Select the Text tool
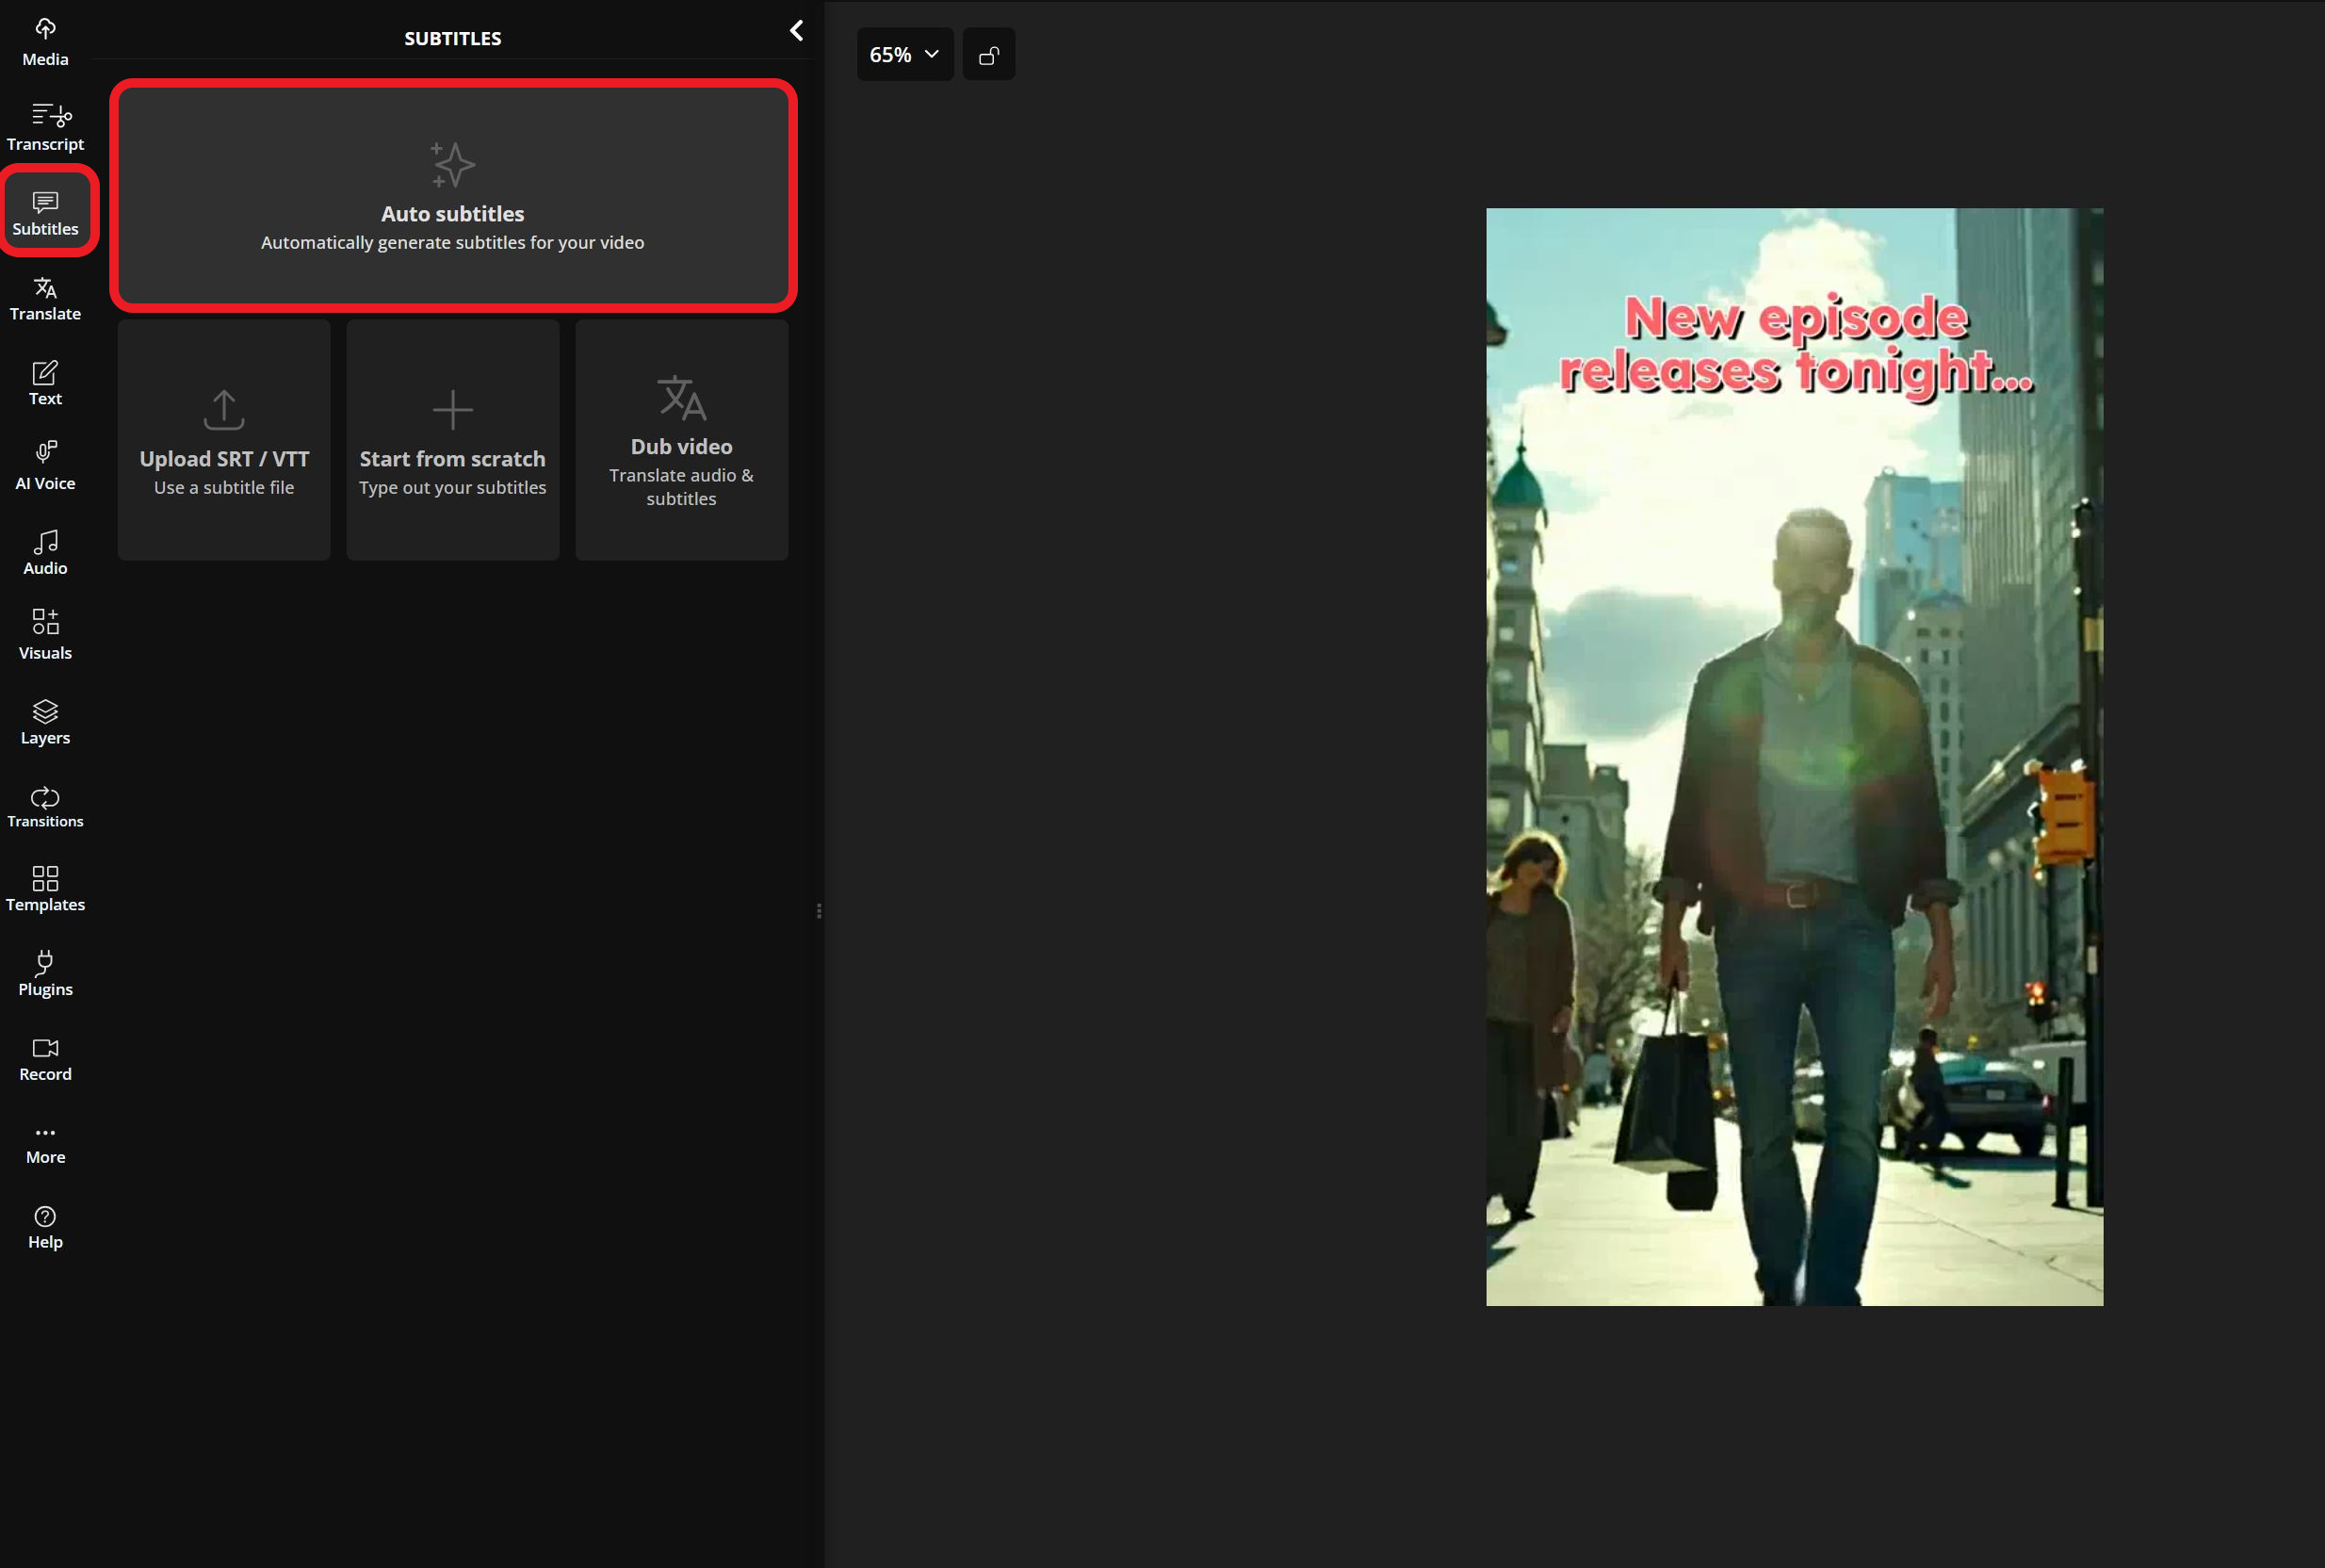This screenshot has height=1568, width=2325. coord(45,381)
